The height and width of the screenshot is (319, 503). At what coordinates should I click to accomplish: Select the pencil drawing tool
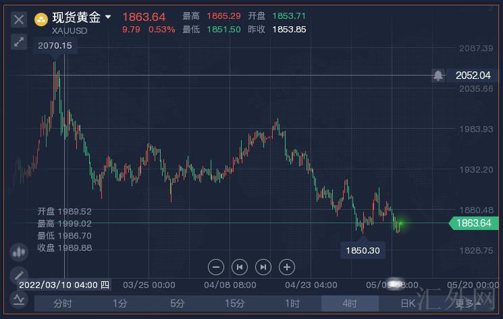(x=19, y=275)
